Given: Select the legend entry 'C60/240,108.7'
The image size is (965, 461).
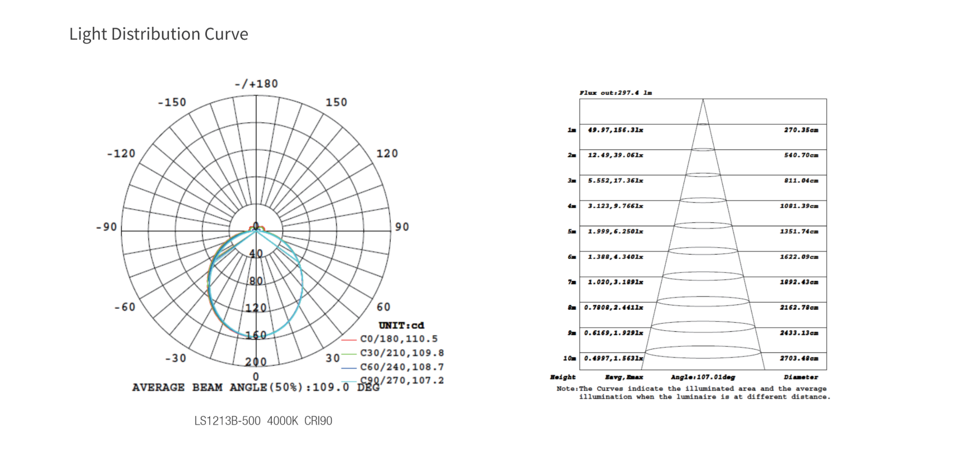Looking at the screenshot, I should pos(392,367).
